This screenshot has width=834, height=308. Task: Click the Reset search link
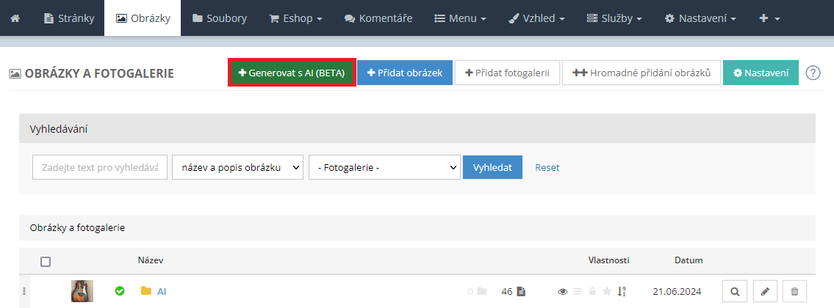point(547,167)
